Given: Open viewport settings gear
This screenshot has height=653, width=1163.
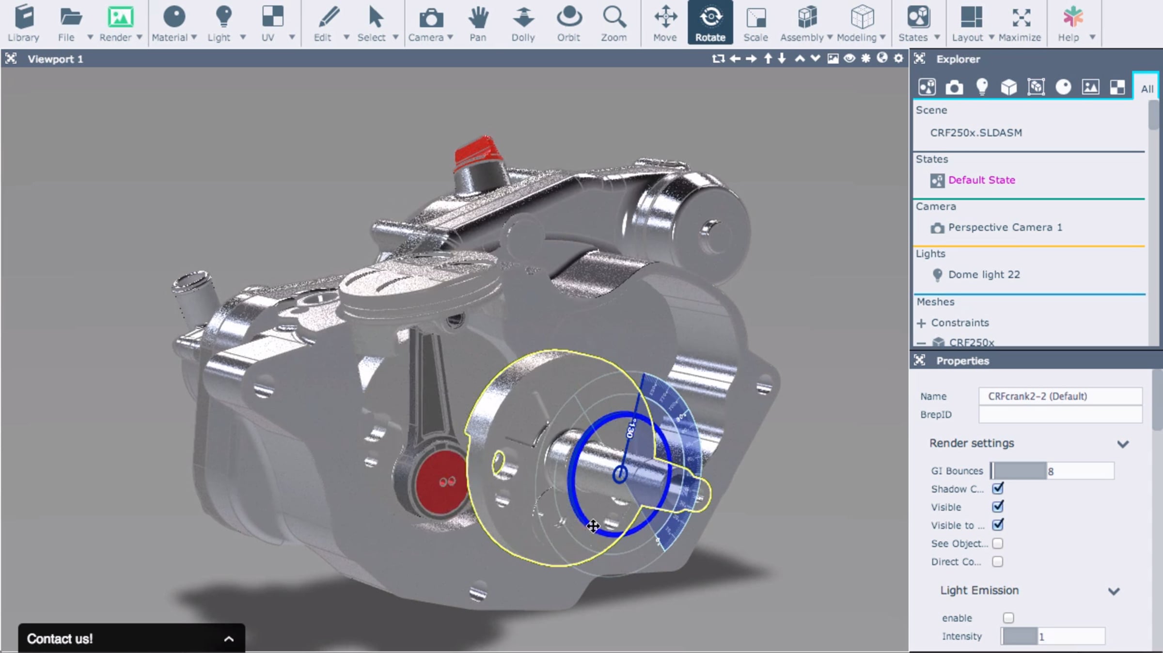Looking at the screenshot, I should (898, 59).
